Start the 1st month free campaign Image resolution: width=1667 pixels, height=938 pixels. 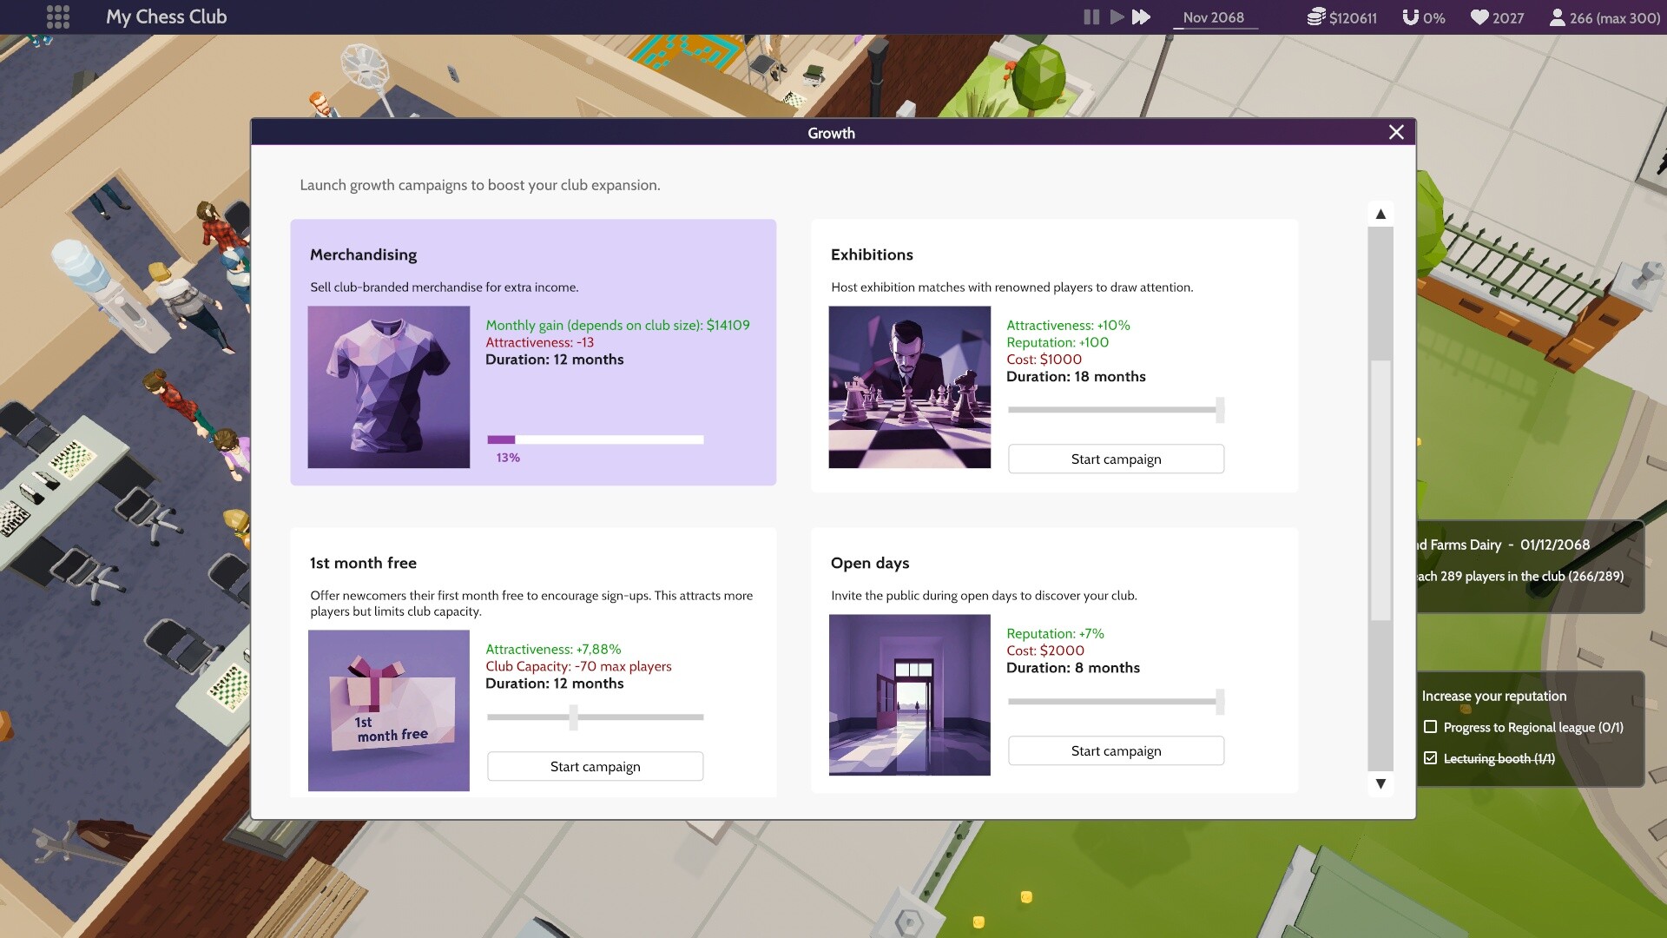pos(595,766)
